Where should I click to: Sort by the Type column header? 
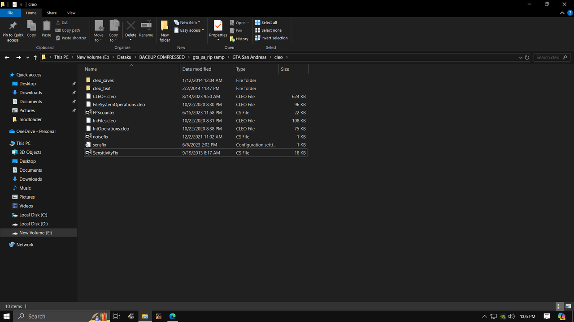pos(256,69)
